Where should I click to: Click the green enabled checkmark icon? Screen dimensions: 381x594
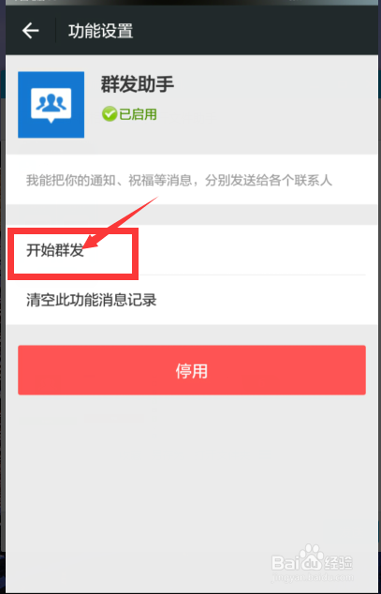tap(109, 114)
